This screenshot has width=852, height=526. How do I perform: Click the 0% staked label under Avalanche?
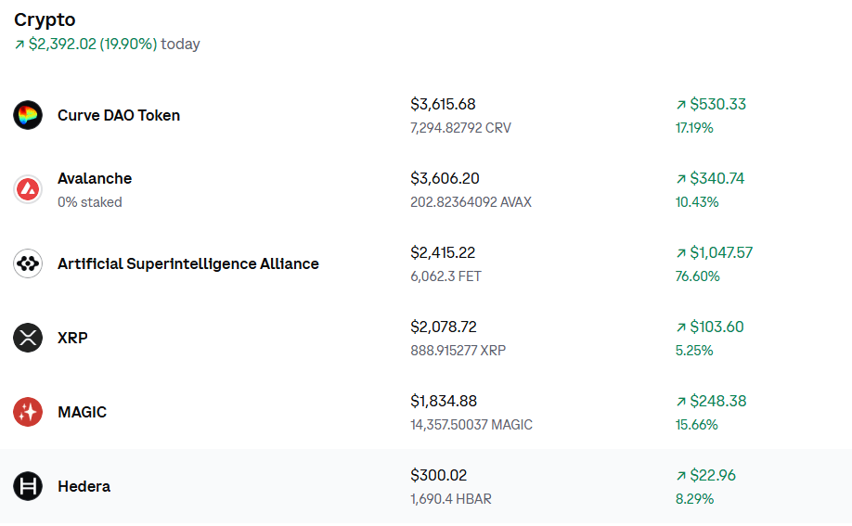[89, 202]
